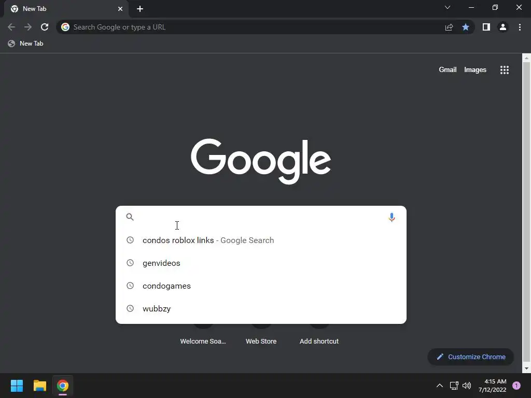Image resolution: width=531 pixels, height=398 pixels.
Task: Click the clock icon beside genvideos
Action: pos(130,263)
